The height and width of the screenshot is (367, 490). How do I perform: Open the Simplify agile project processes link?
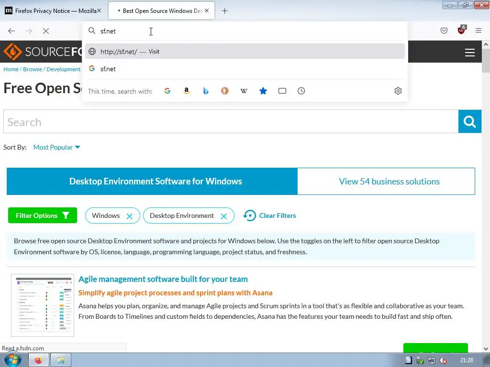pos(175,293)
